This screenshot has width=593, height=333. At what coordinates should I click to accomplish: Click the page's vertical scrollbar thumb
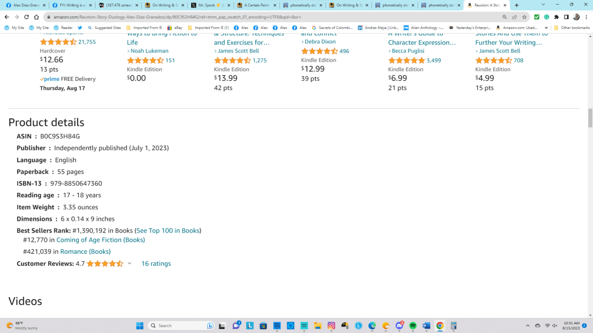[590, 117]
